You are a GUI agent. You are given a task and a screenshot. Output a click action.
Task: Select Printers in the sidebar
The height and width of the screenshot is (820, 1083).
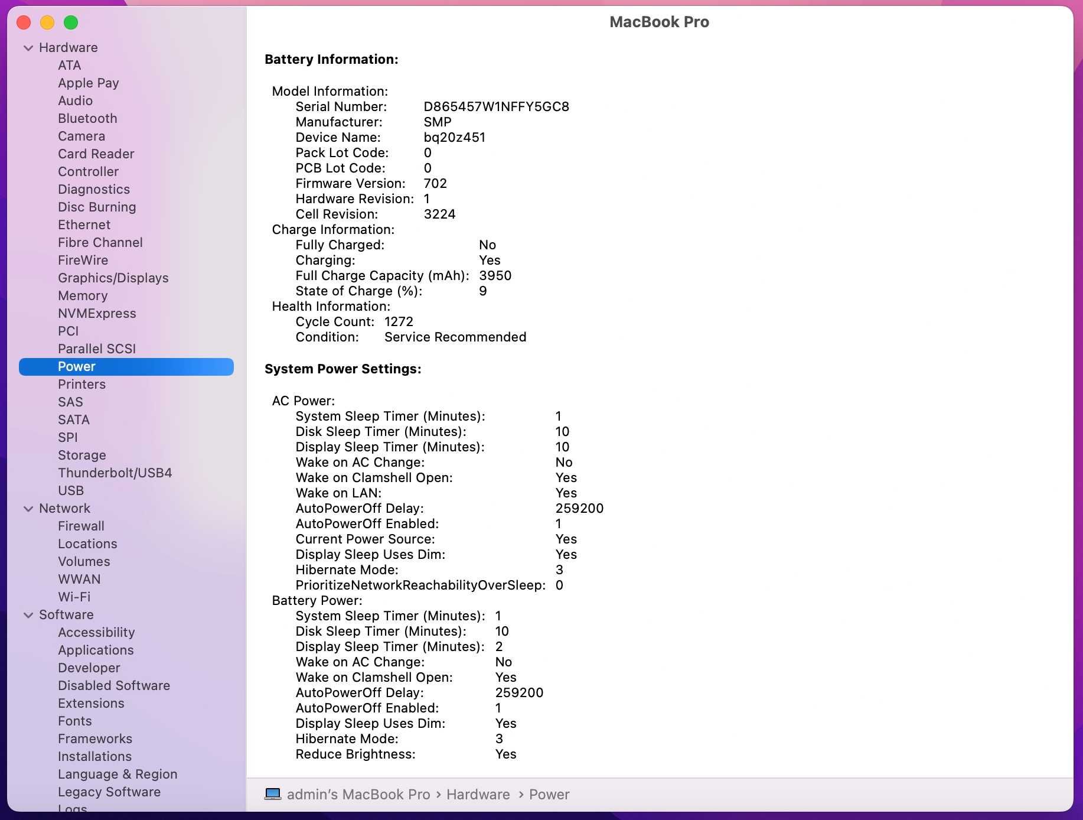tap(82, 385)
